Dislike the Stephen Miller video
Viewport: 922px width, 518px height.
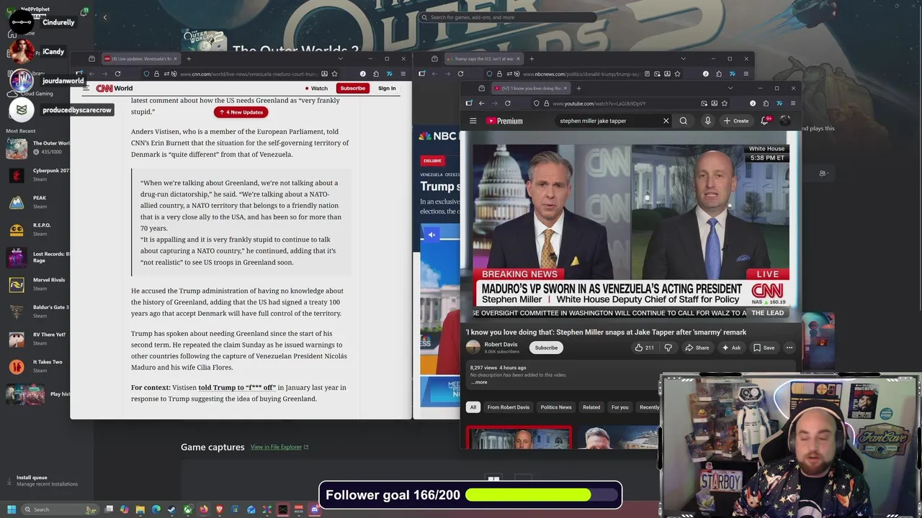[668, 347]
